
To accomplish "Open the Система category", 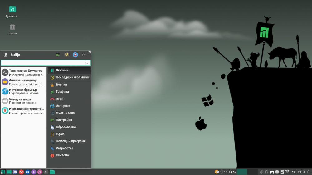I will click(69, 155).
